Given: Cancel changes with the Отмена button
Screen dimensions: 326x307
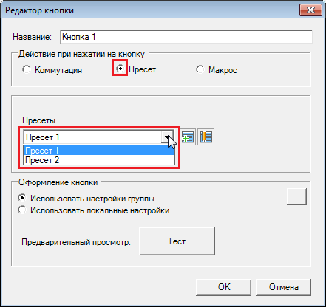Looking at the screenshot, I should [283, 287].
